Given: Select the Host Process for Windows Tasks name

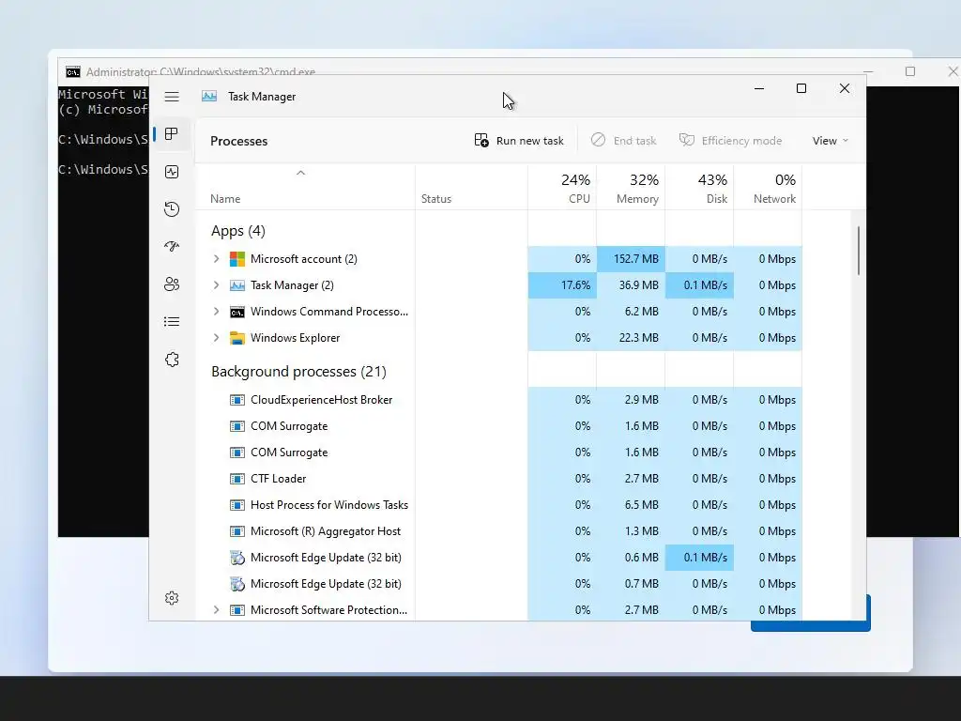Looking at the screenshot, I should pos(329,505).
